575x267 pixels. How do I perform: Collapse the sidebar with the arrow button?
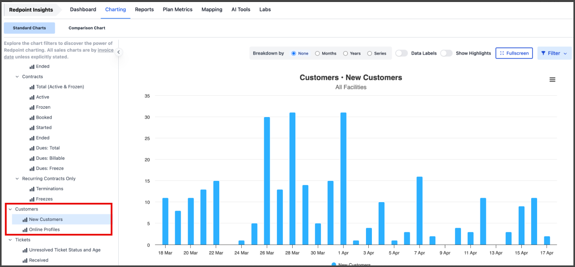[x=119, y=52]
